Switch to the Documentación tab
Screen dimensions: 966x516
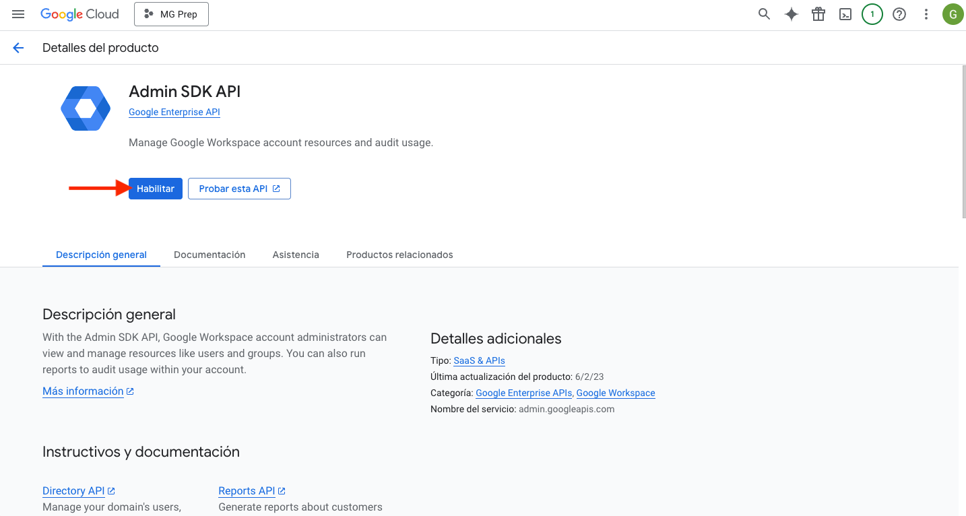pyautogui.click(x=210, y=255)
